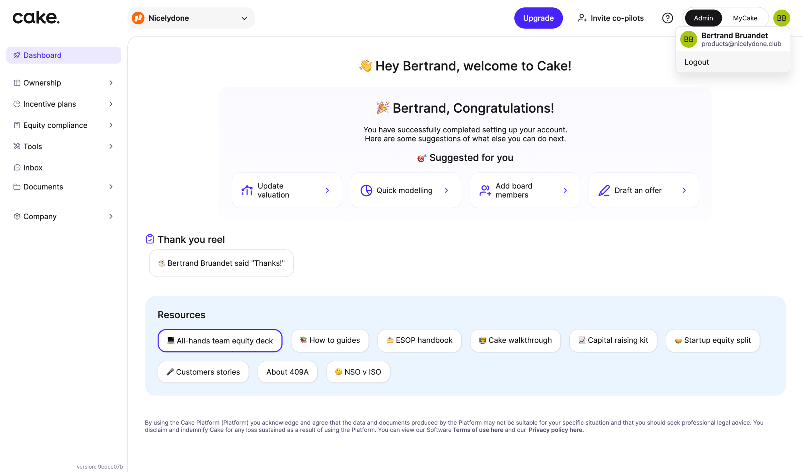Open Customers stories resource
Viewport: 803px width, 472px height.
(203, 372)
